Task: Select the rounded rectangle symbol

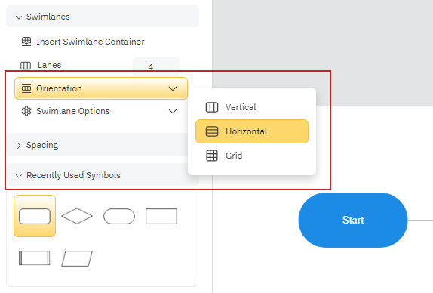Action: 35,216
